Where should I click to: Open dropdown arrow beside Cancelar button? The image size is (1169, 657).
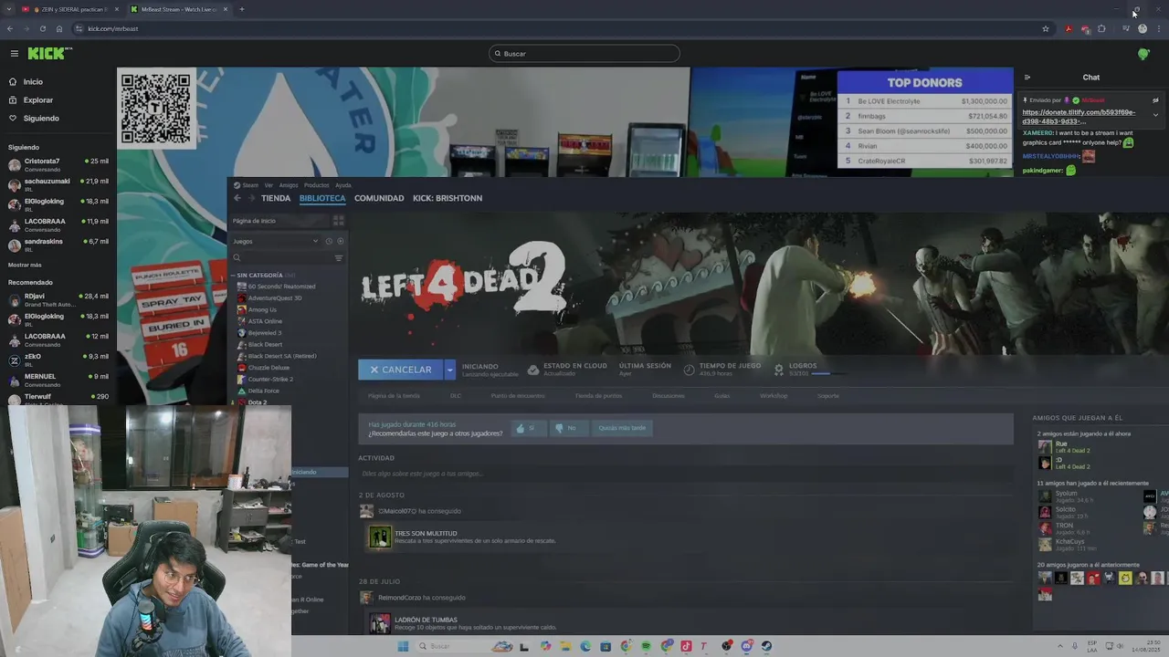tap(449, 370)
